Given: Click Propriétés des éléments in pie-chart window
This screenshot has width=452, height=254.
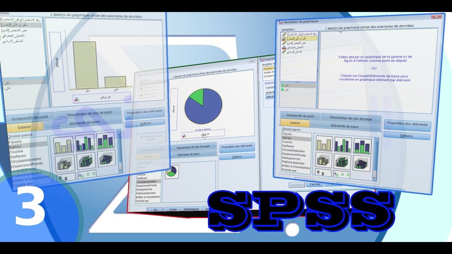Looking at the screenshot, I should 237,146.
